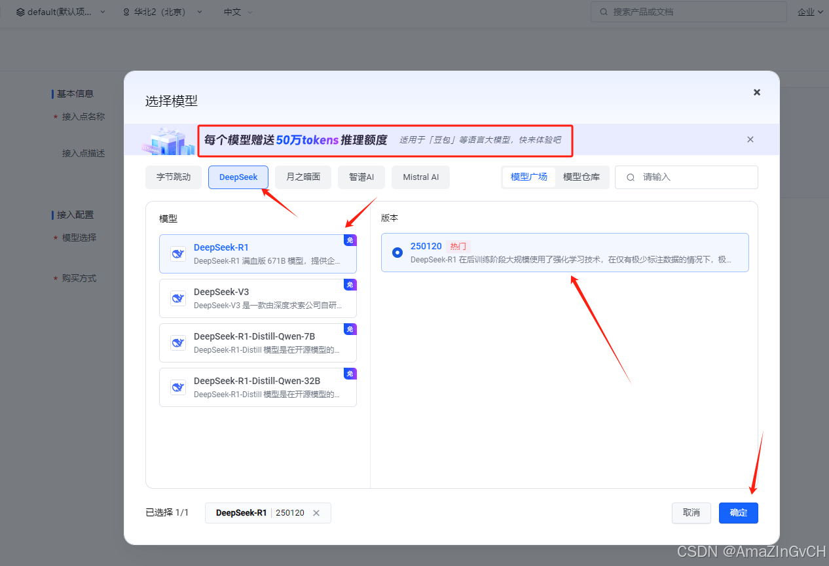This screenshot has height=566, width=829.
Task: Click the 接入点描述 label behind dialog
Action: pos(83,153)
